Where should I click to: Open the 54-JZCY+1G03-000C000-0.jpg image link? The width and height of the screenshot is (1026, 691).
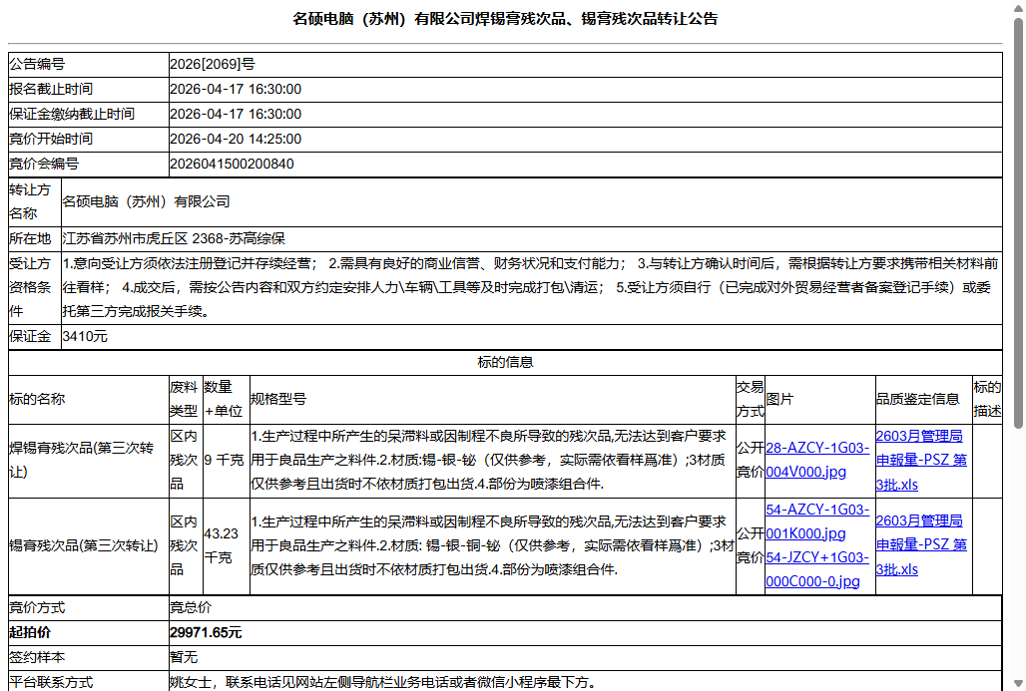[x=817, y=569]
